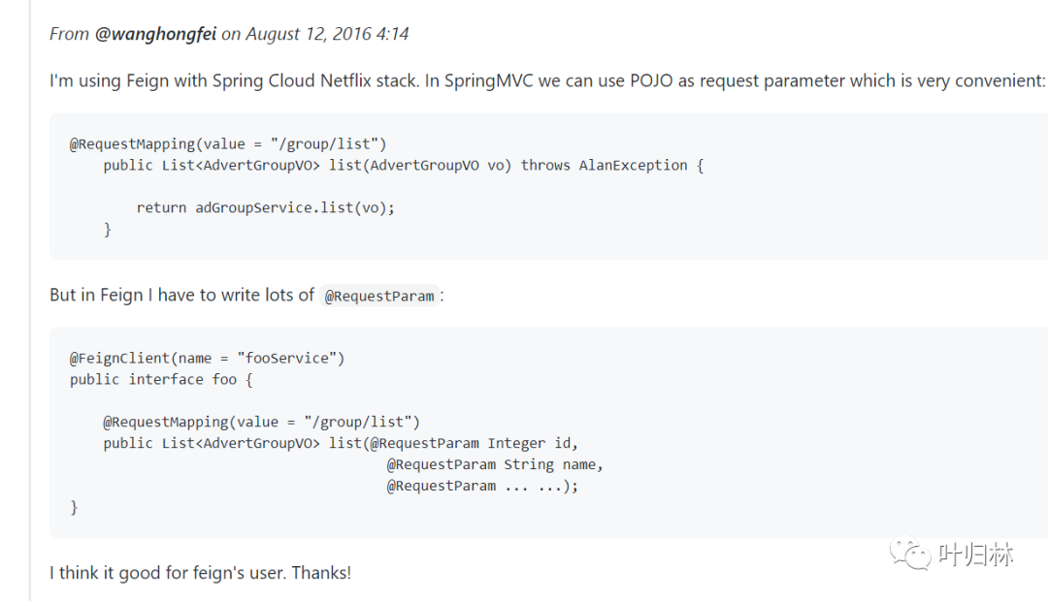Click the '@RequestParam ... ...);' line
The image size is (1048, 601).
coord(482,487)
